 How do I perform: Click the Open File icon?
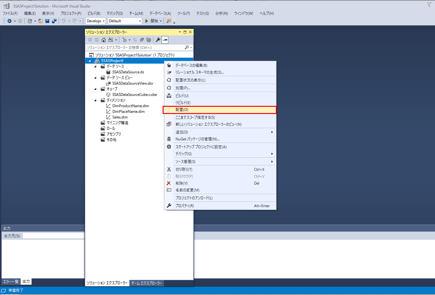pos(40,21)
